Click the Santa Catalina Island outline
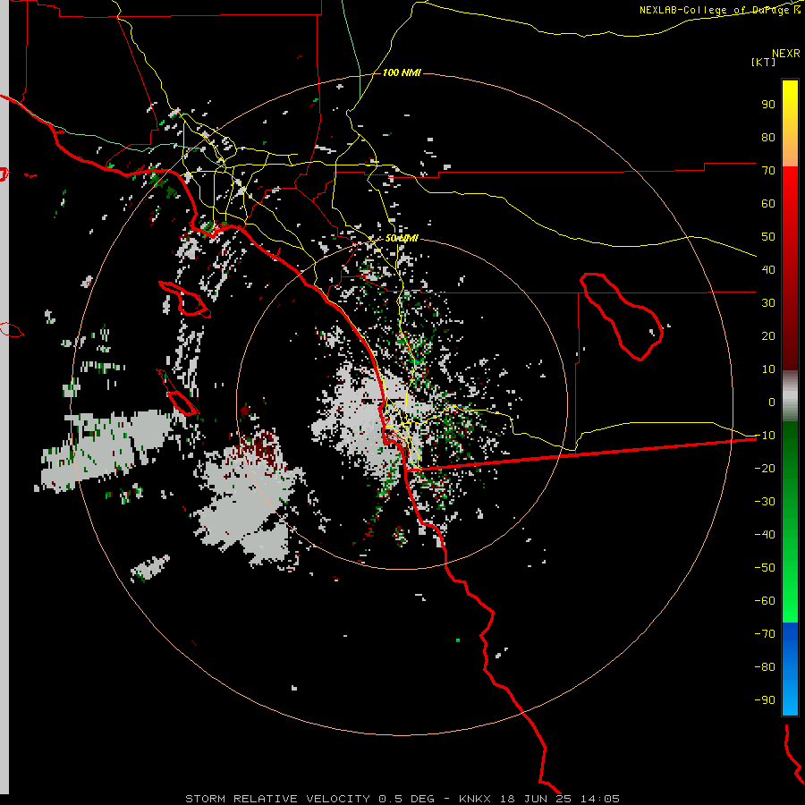Image resolution: width=805 pixels, height=805 pixels. tap(183, 299)
